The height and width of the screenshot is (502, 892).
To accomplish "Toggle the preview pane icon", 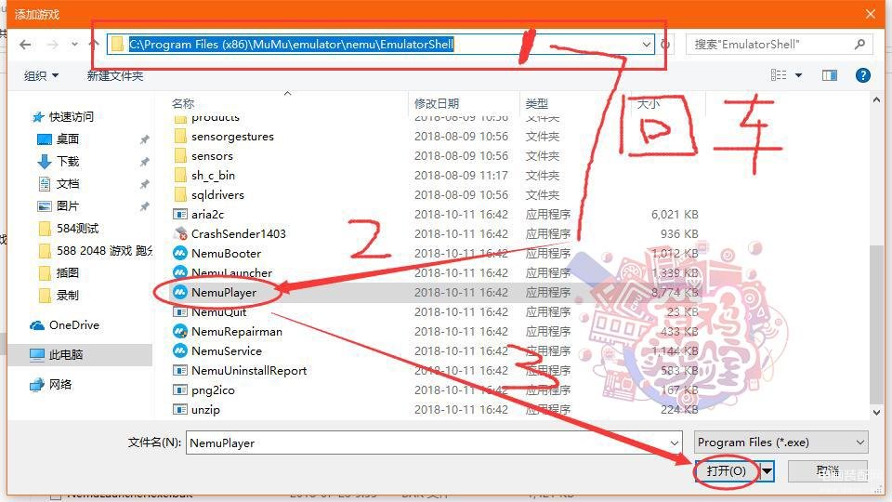I will (830, 75).
